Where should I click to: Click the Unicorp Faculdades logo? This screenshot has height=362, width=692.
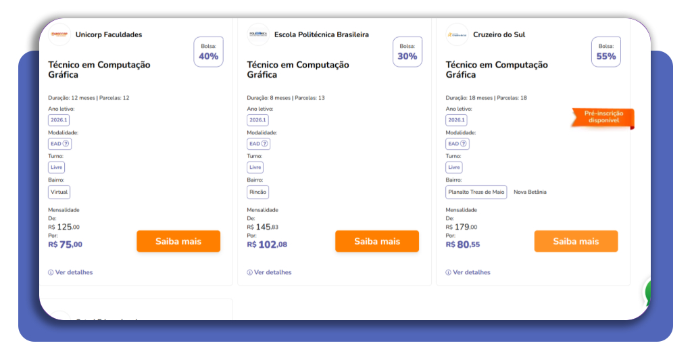59,34
